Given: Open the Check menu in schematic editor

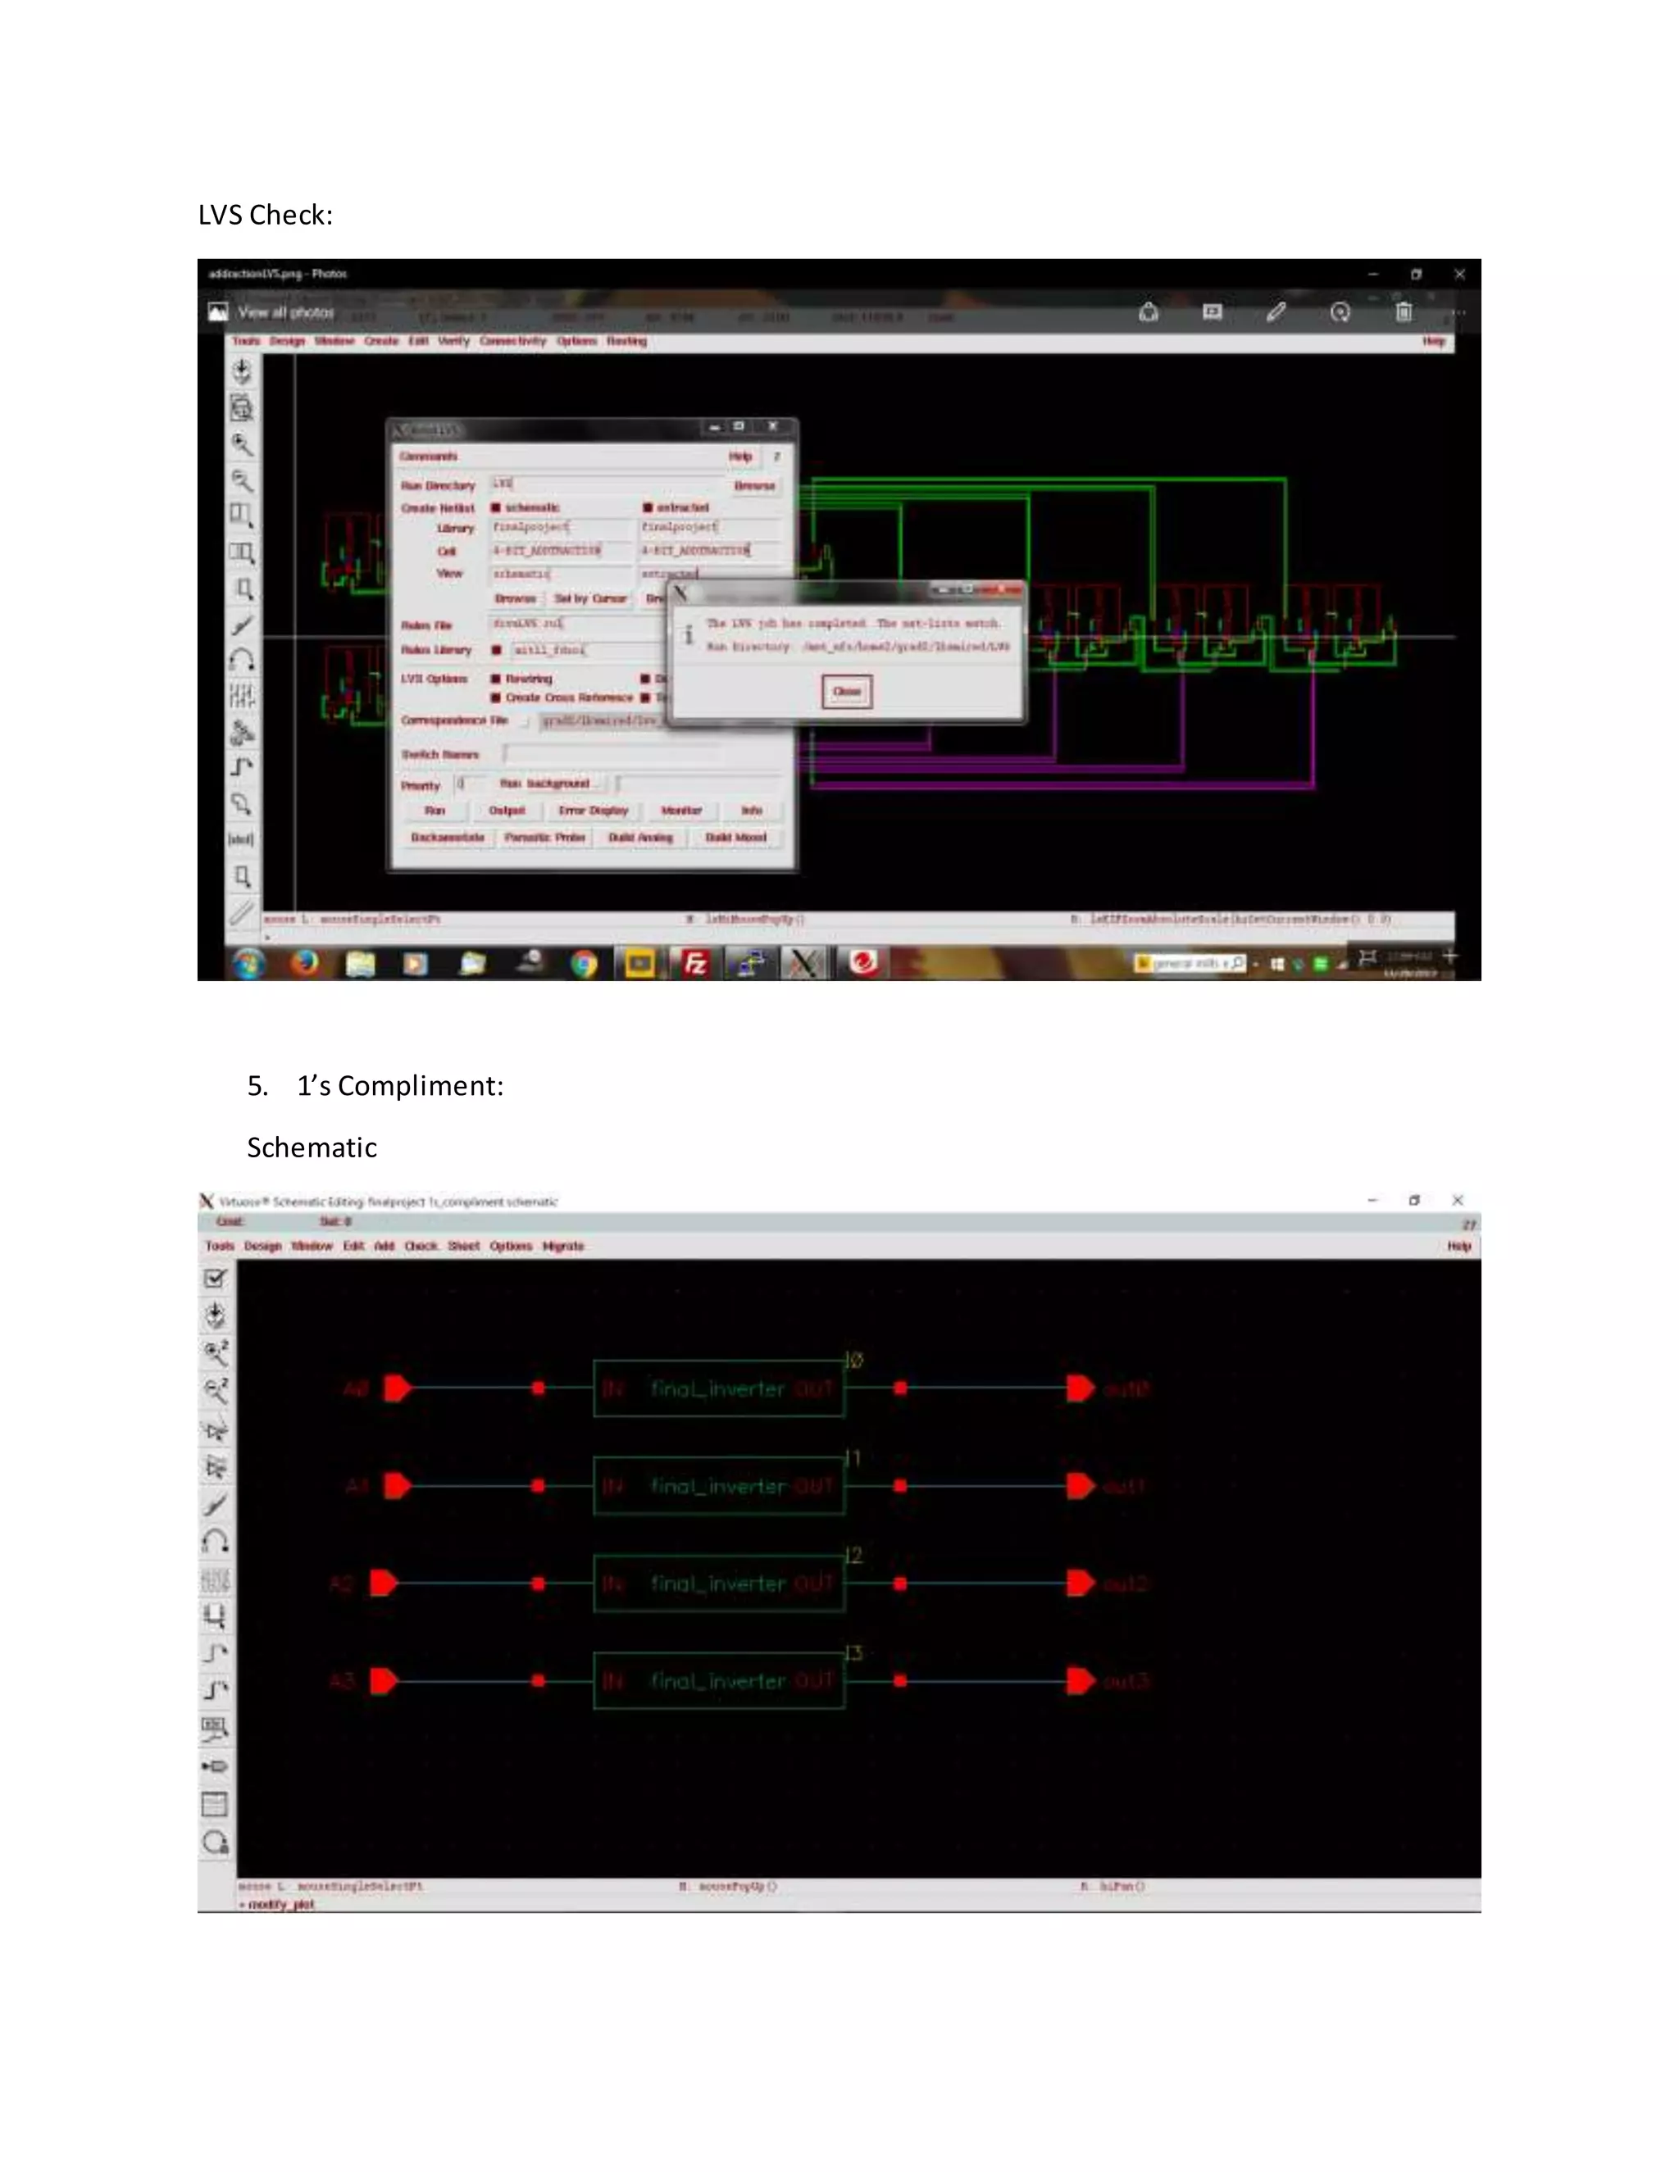Looking at the screenshot, I should point(421,1246).
